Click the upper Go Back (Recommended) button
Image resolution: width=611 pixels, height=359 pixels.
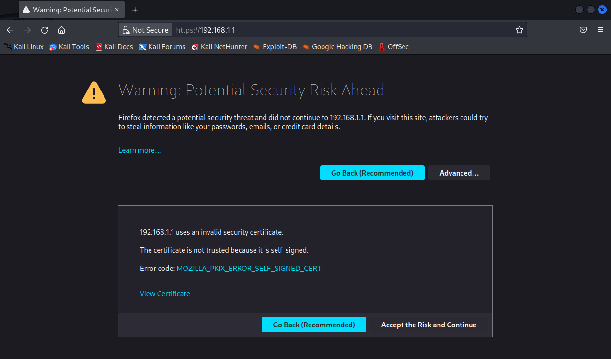[x=372, y=173]
